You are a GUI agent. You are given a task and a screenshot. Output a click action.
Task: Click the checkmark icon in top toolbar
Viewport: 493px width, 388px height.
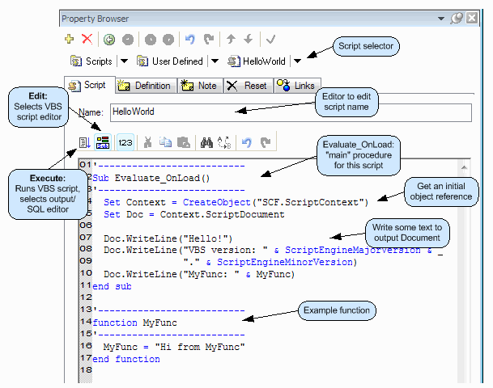coord(270,39)
